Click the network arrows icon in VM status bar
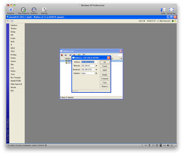 coord(164,145)
